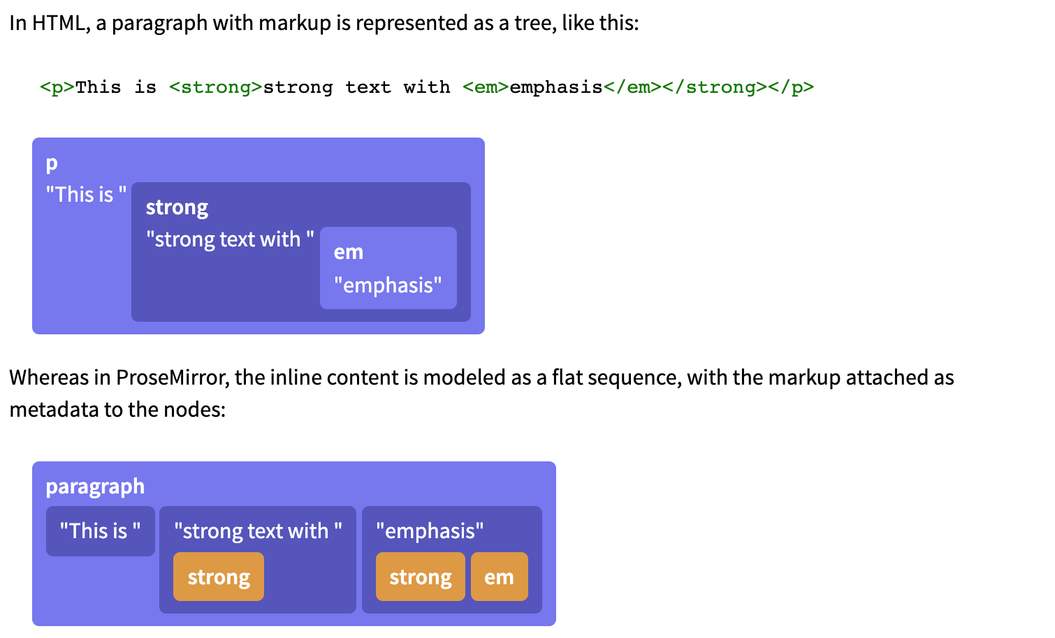
Task: Click the HTML code line starting with <p>
Action: click(427, 87)
